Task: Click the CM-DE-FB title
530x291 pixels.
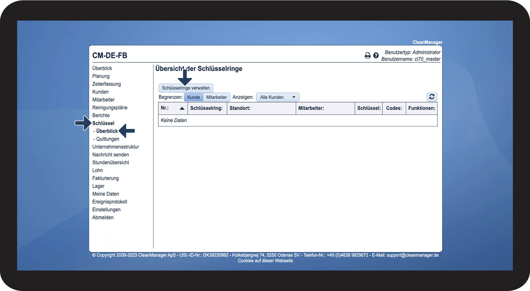Action: click(110, 55)
